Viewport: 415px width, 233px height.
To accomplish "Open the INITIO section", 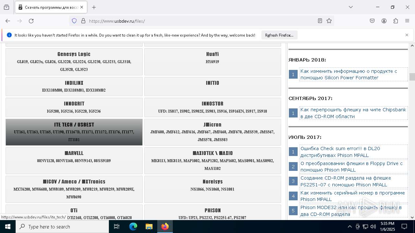I will click(x=212, y=86).
